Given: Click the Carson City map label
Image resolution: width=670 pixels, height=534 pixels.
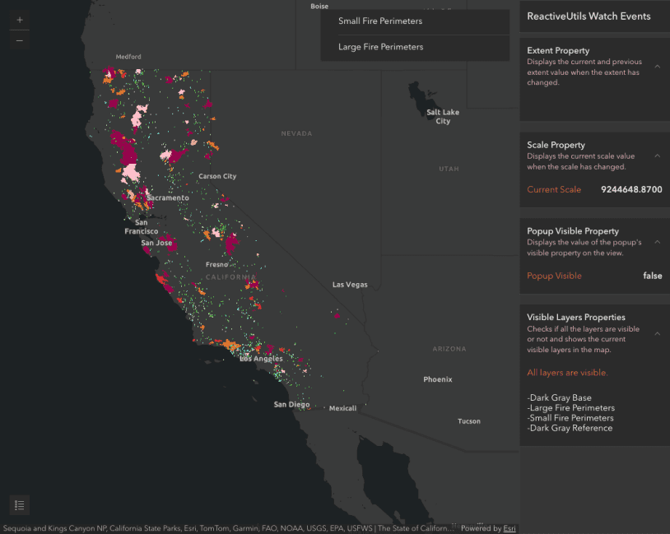Looking at the screenshot, I should tap(217, 176).
